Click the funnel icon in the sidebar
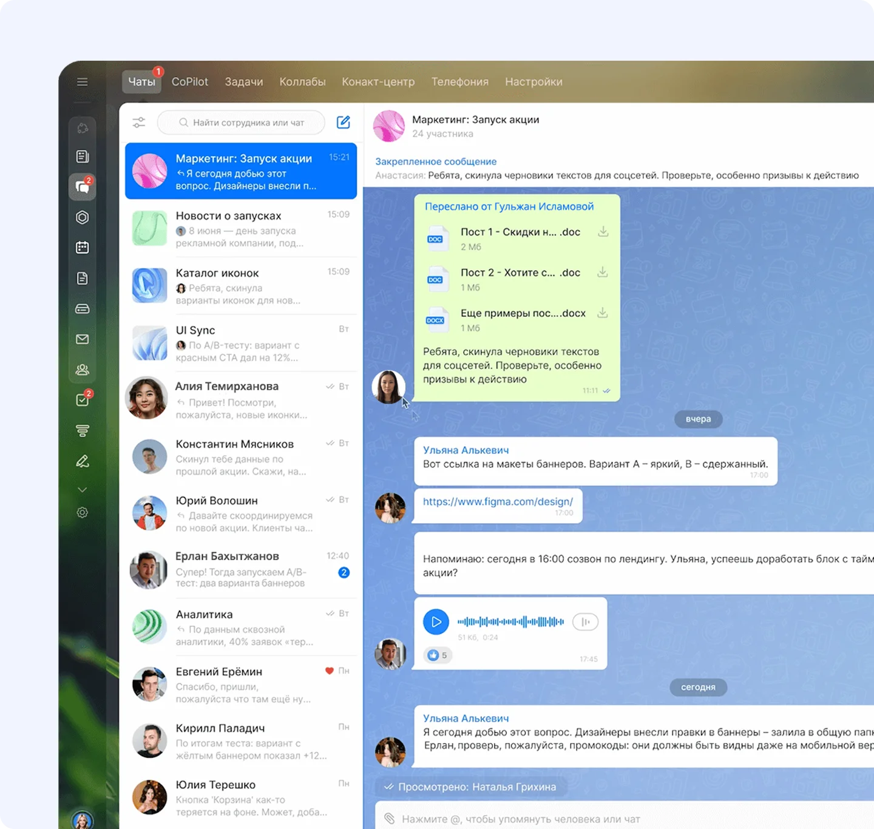874x829 pixels. point(83,431)
